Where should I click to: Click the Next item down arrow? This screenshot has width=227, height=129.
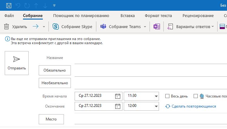tap(45, 5)
